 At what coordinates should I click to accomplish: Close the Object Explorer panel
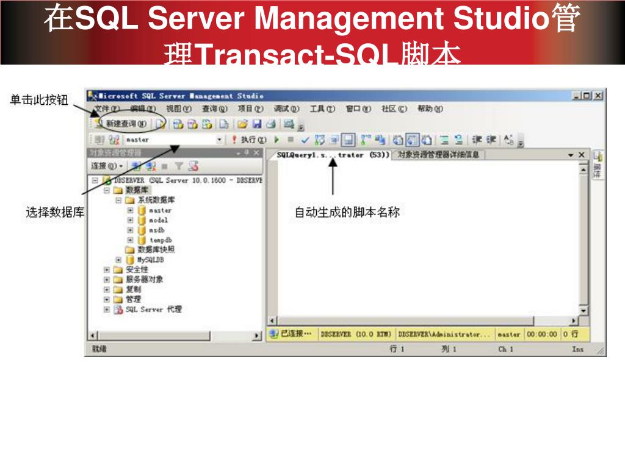pos(256,153)
